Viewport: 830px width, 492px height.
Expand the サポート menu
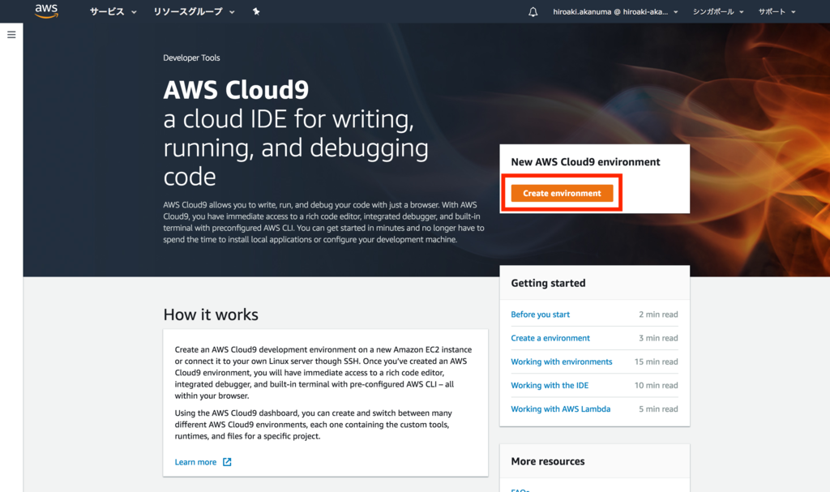[777, 11]
